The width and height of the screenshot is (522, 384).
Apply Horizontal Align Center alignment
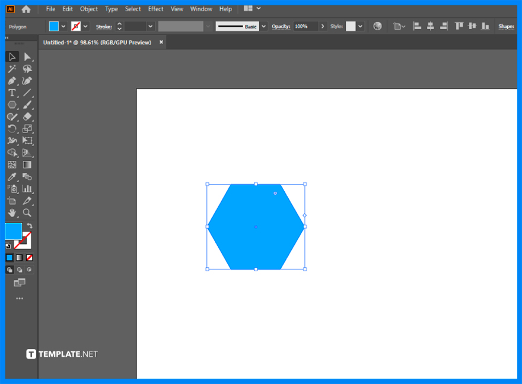pyautogui.click(x=430, y=26)
